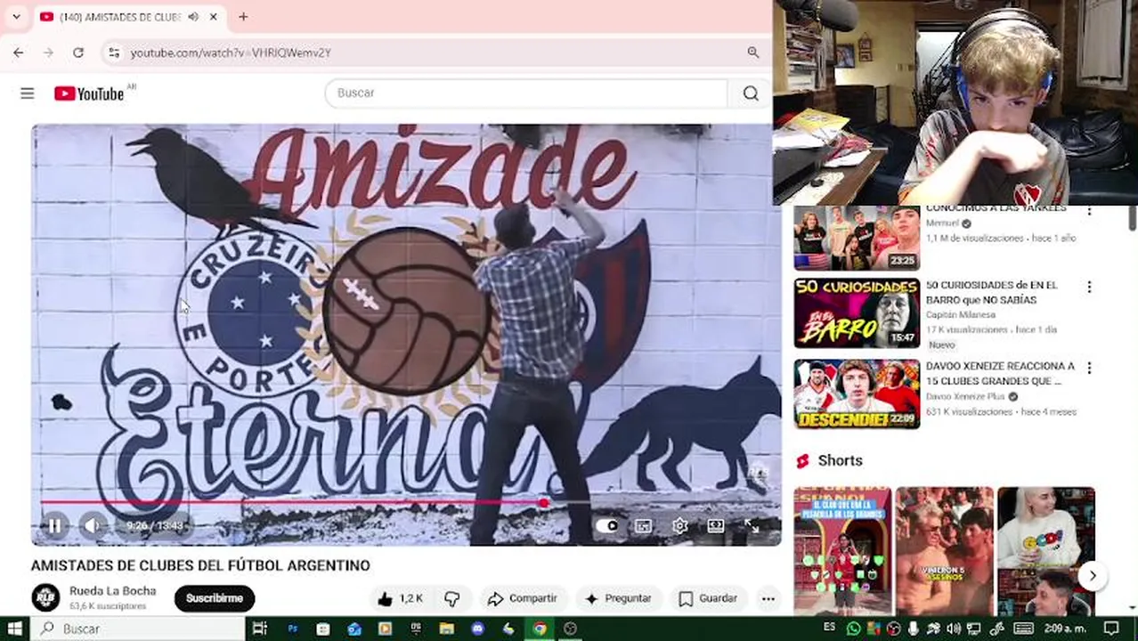The height and width of the screenshot is (641, 1138).
Task: Reload the current page
Action: click(78, 53)
